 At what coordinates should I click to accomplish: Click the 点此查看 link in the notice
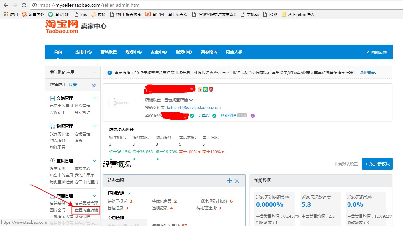[368, 73]
